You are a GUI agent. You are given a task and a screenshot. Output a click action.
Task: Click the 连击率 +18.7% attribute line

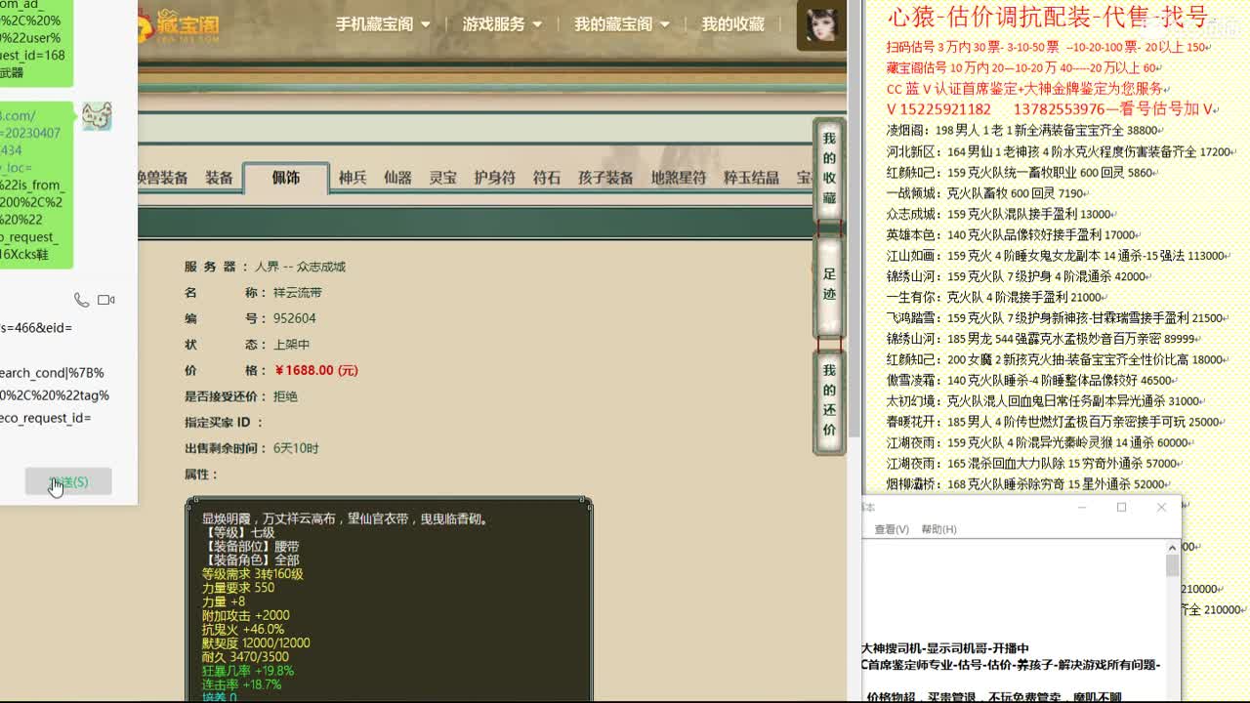click(240, 684)
